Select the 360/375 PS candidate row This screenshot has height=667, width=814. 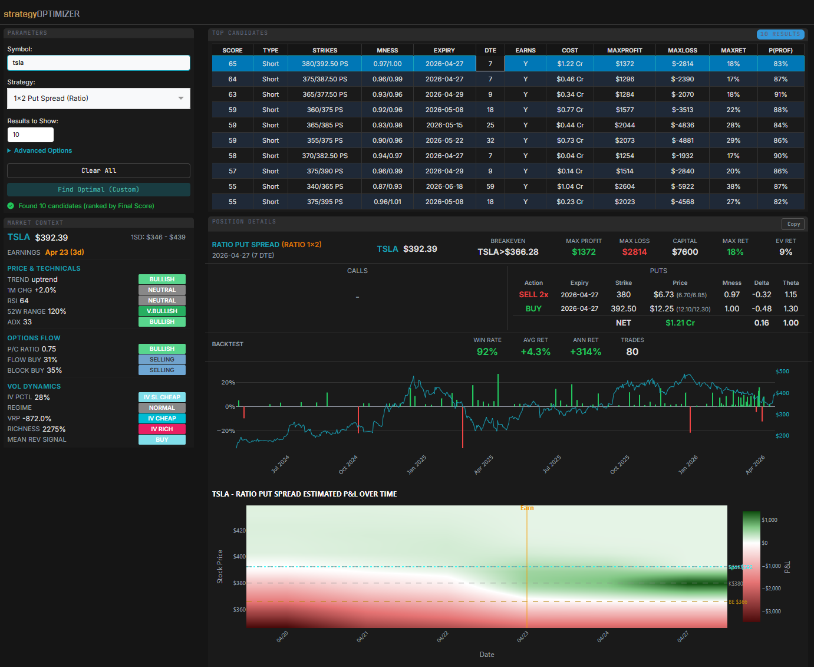(x=508, y=110)
